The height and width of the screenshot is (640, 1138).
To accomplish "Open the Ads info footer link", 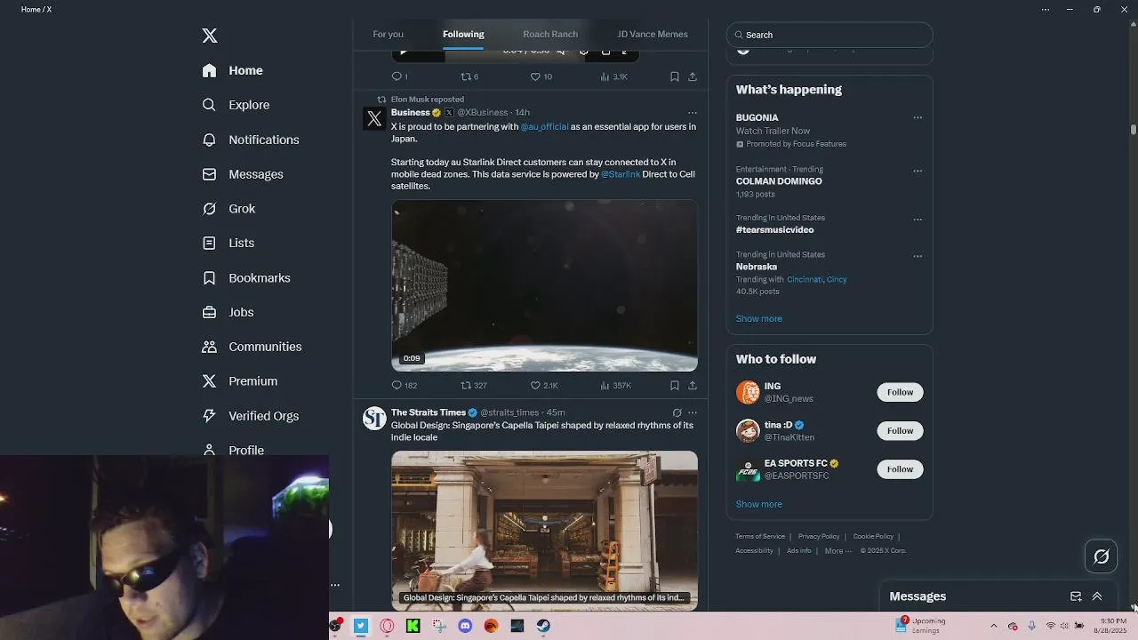I will 798,551.
